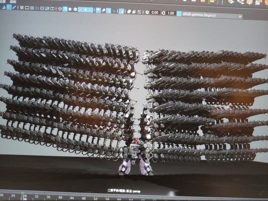
Task: Toggle the Film Gate icon
Action: point(27,8)
